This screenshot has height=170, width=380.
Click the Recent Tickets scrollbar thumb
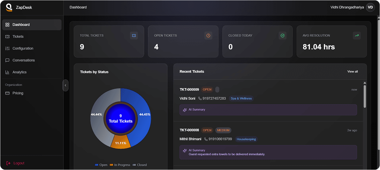365,96
